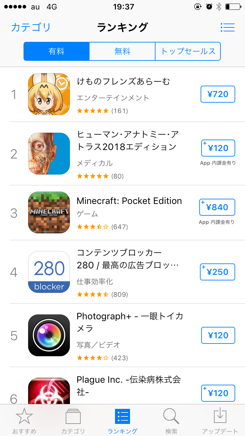This screenshot has width=245, height=436.
Task: Tap the ¥840 Minecraft price button
Action: 217,207
